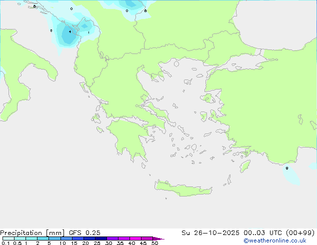Viewport: 317px width, 245px height.
Task: Select the lightest 0.1–0.5 mm legend swatch
Action: (x=8, y=238)
